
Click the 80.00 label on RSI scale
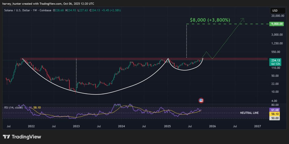click(275, 105)
